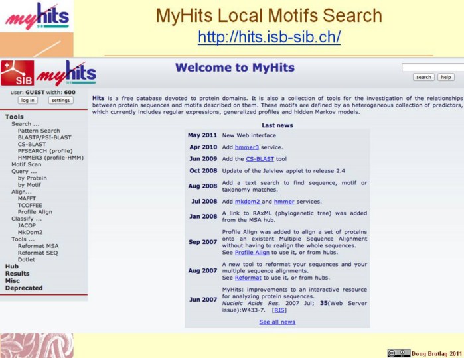Image resolution: width=464 pixels, height=358 pixels.
Task: Expand the Query... sidebar group
Action: coord(24,171)
